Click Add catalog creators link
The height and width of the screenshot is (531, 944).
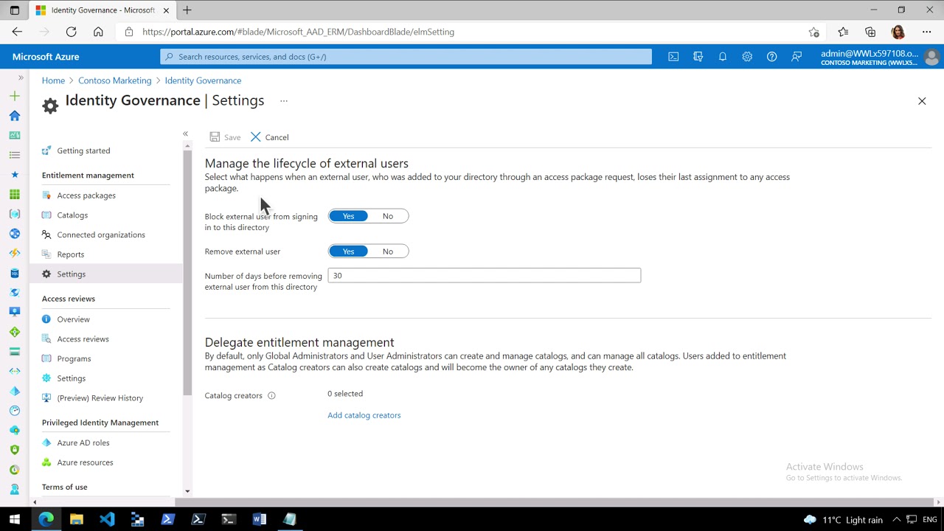coord(364,415)
